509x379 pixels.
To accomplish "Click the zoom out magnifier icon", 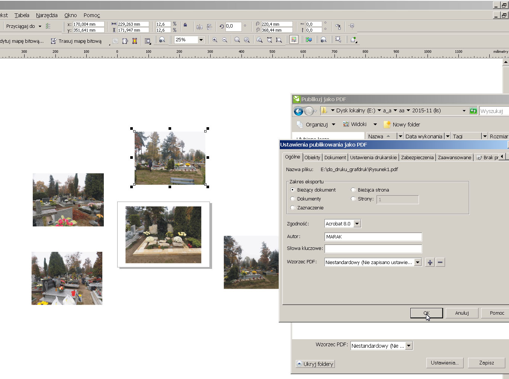I will tap(225, 40).
